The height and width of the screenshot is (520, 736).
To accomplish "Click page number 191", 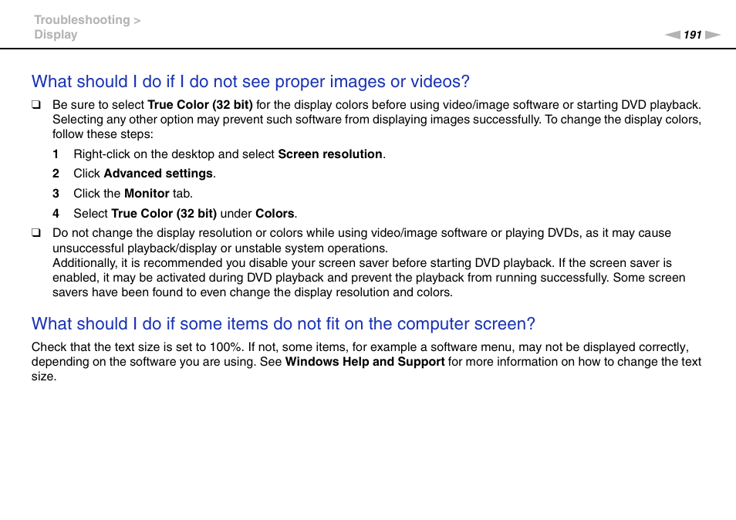I will click(692, 35).
